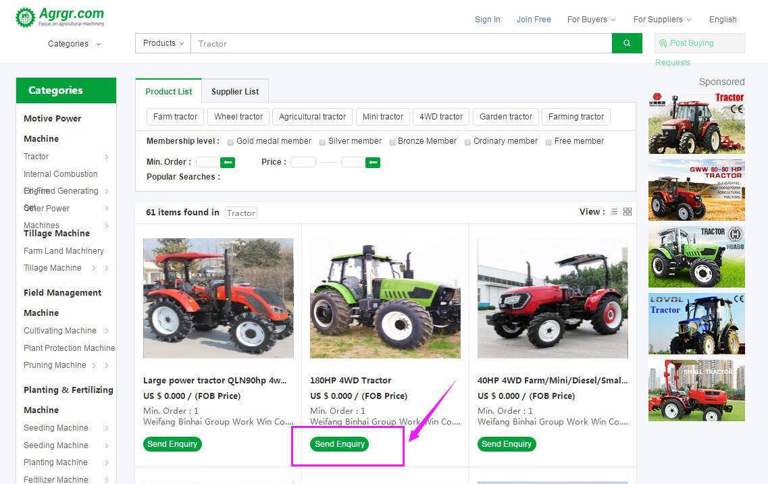768x484 pixels.
Task: Open the first sponsored red Tractor CE ad
Action: click(x=696, y=123)
